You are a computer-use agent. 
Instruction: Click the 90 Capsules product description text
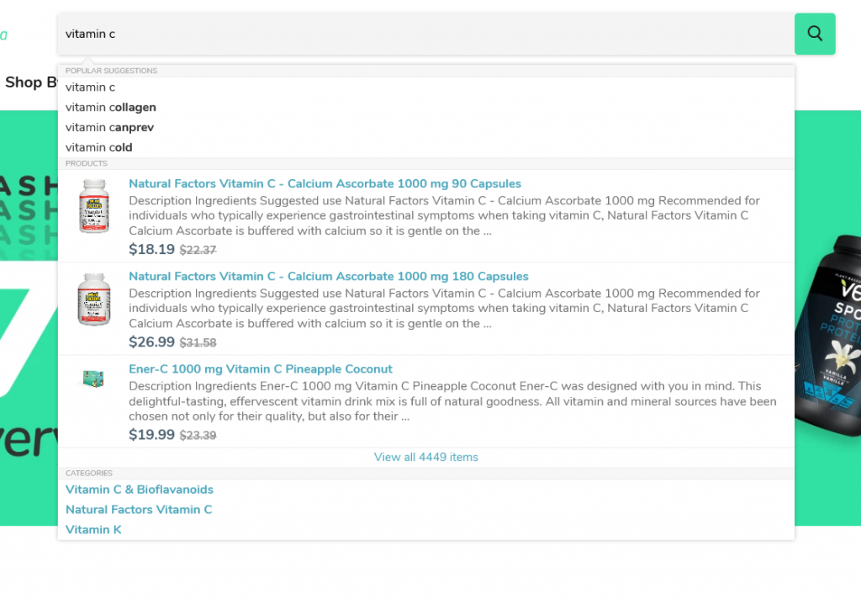click(444, 215)
